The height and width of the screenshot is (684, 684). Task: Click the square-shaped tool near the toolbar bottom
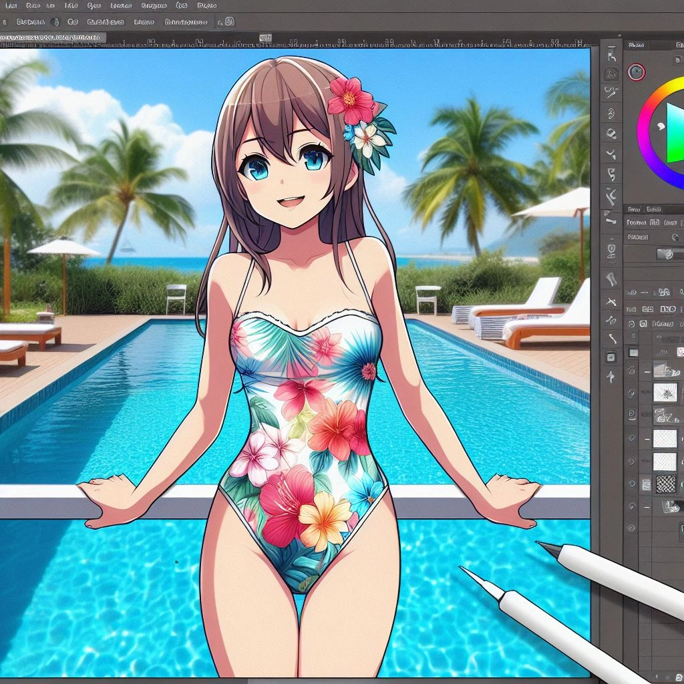click(611, 357)
